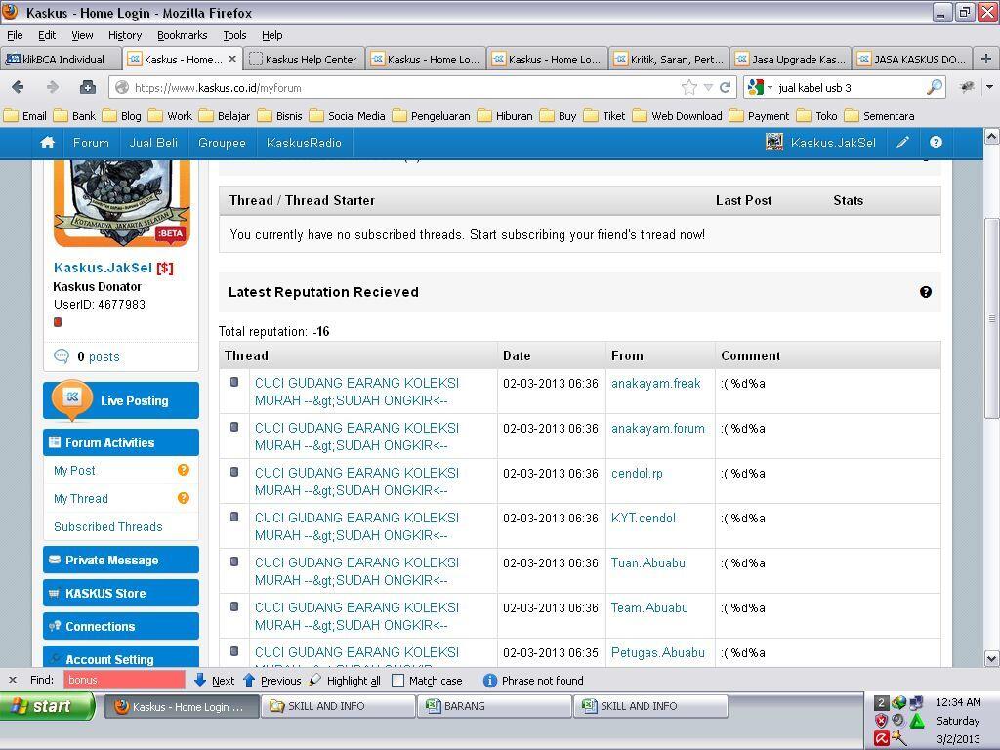Switch to the Kaskus Help Center tab
The height and width of the screenshot is (750, 1000).
[303, 59]
